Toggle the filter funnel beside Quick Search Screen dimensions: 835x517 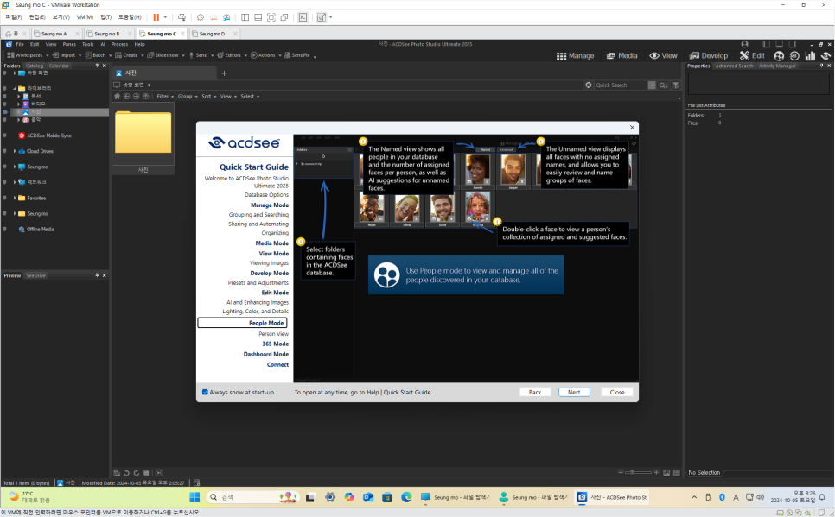(676, 85)
